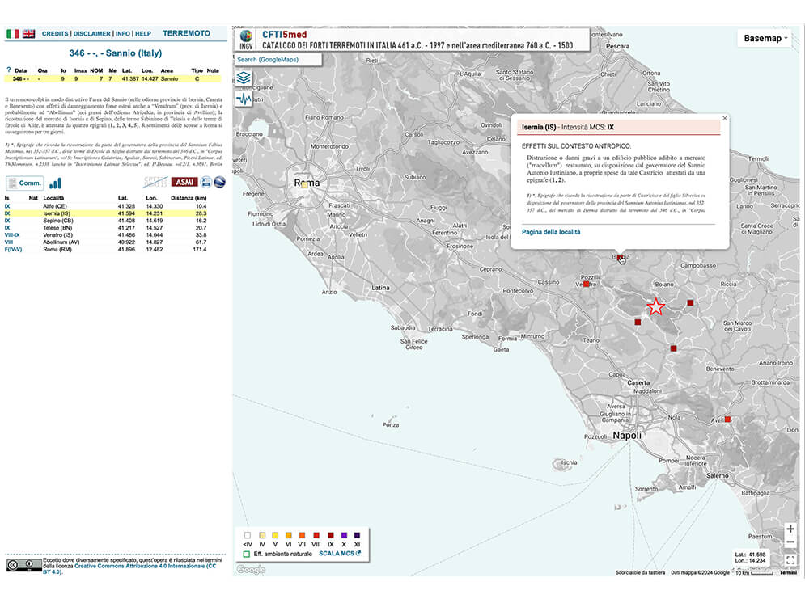Toggle Eff. ambiente naturale checkbox
The image size is (805, 603).
pyautogui.click(x=247, y=554)
